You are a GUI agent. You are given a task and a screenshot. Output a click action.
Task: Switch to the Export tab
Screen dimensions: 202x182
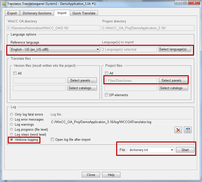coord(12,13)
